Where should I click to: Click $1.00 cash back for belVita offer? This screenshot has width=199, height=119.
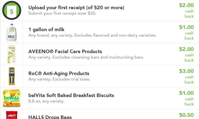pos(186,98)
